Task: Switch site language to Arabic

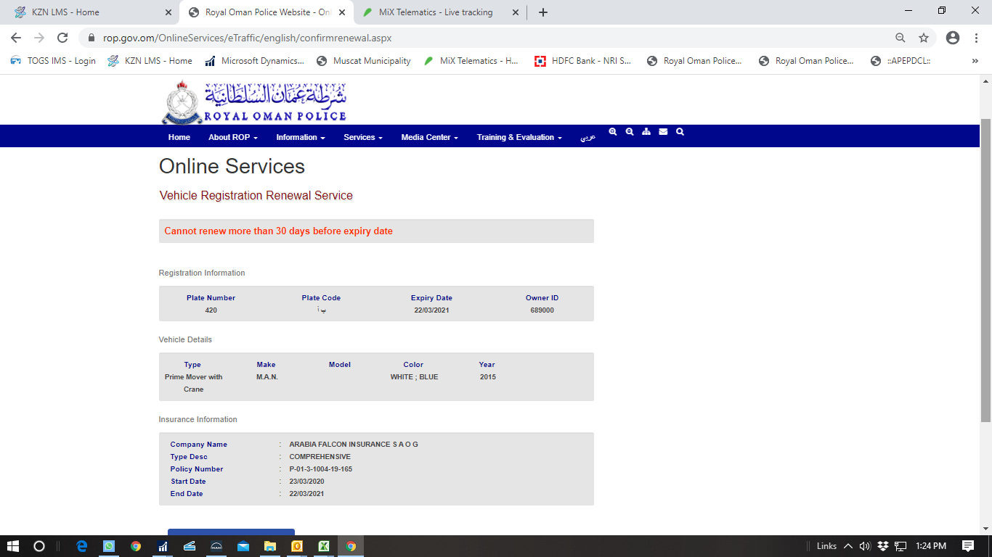Action: [588, 137]
